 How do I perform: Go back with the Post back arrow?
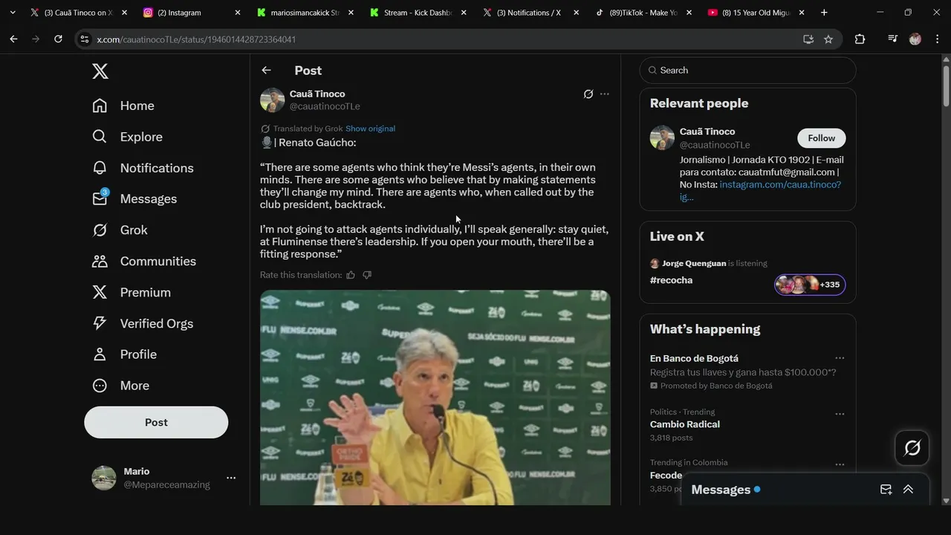[x=266, y=70]
